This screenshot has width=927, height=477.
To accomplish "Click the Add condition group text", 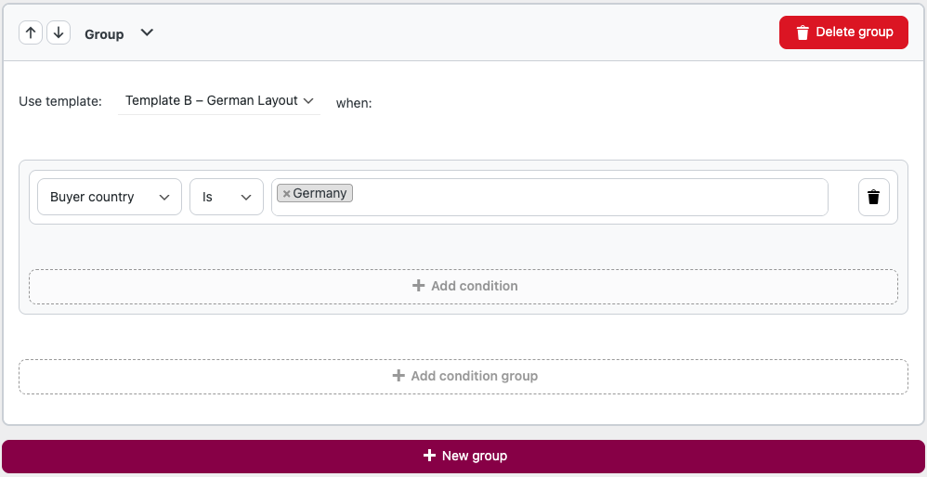I will click(x=474, y=376).
